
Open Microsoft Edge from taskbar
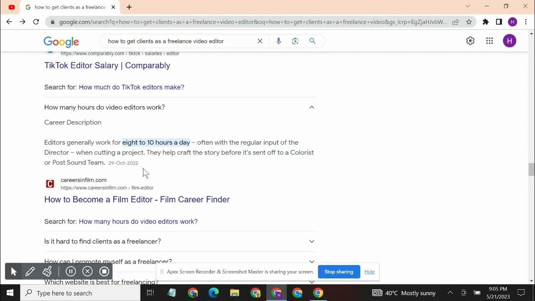click(214, 293)
